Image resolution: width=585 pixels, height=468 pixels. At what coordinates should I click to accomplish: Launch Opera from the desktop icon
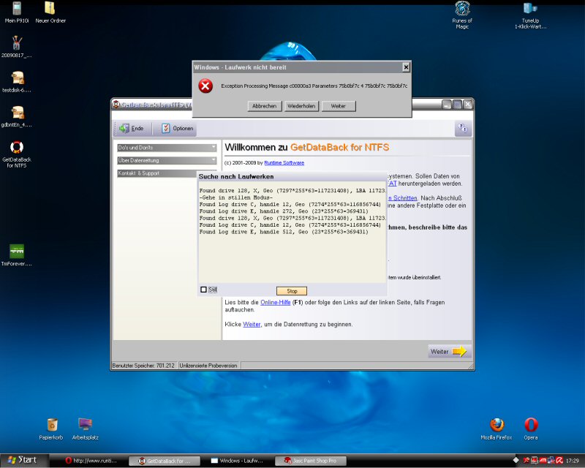tap(531, 429)
